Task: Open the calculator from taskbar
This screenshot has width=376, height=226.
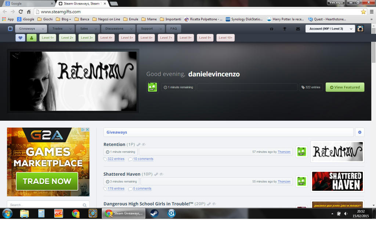Action: [41, 213]
